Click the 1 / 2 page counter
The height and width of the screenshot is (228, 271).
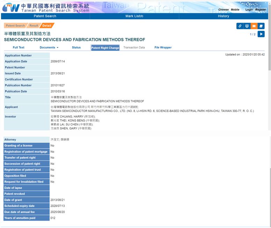(x=252, y=35)
